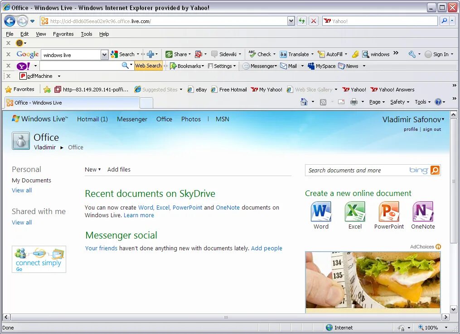
Task: Click the Yahoo! logo on Yahoo toolbar
Action: click(24, 66)
